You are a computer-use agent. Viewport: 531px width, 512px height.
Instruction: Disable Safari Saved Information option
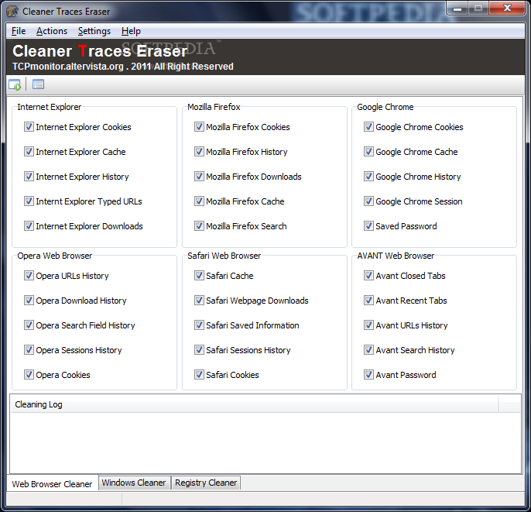199,325
